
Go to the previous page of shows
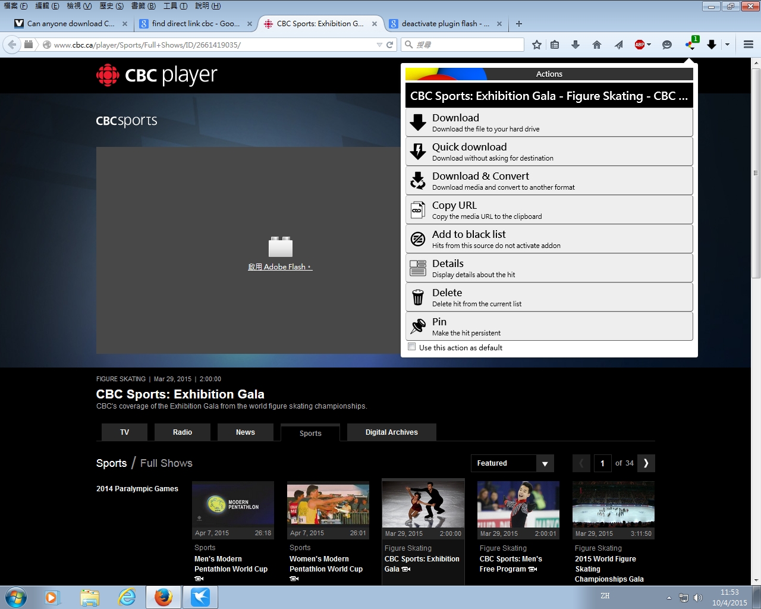[581, 463]
